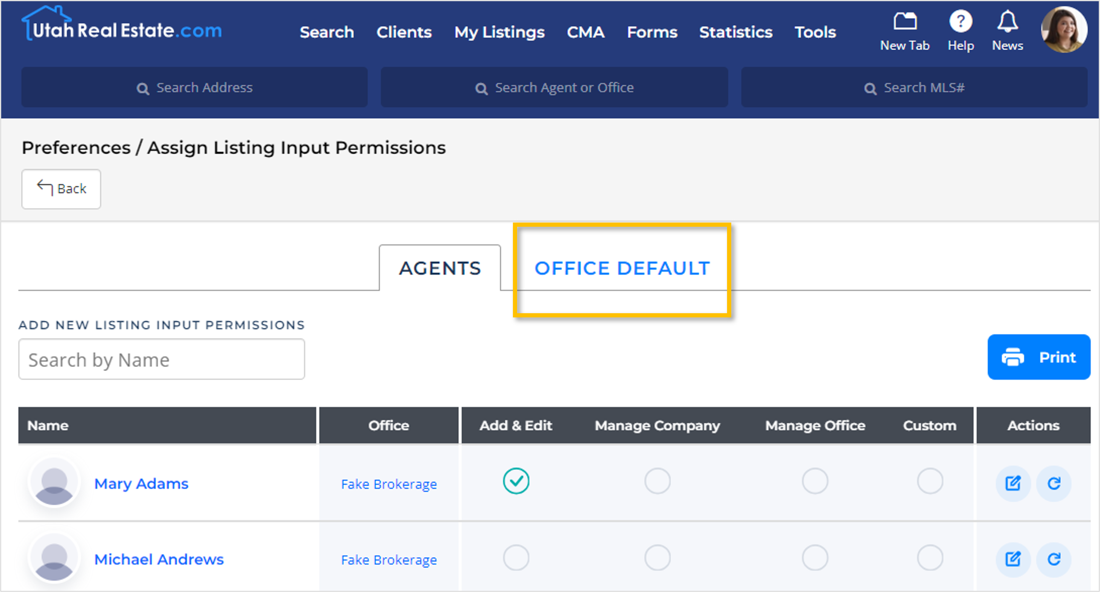Open the Tools menu

[x=815, y=32]
